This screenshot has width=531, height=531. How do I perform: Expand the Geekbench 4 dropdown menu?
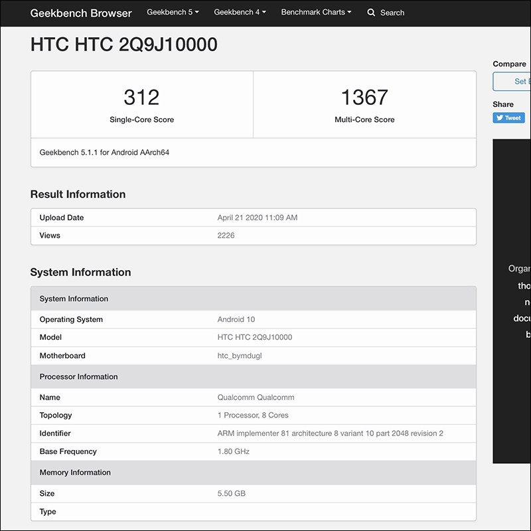click(240, 13)
